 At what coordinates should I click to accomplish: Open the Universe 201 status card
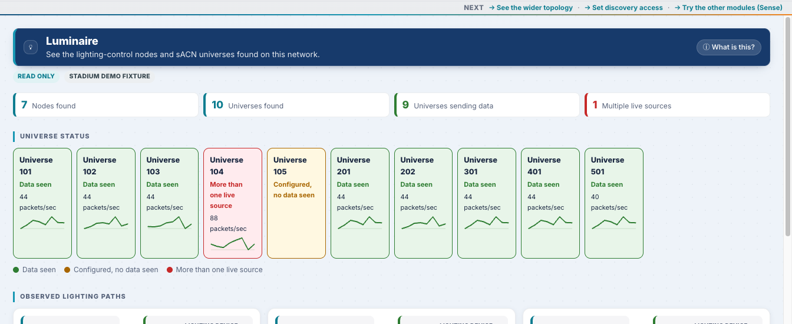(x=360, y=203)
